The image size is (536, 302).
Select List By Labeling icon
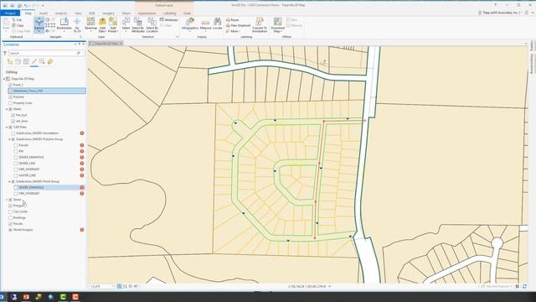click(x=50, y=61)
